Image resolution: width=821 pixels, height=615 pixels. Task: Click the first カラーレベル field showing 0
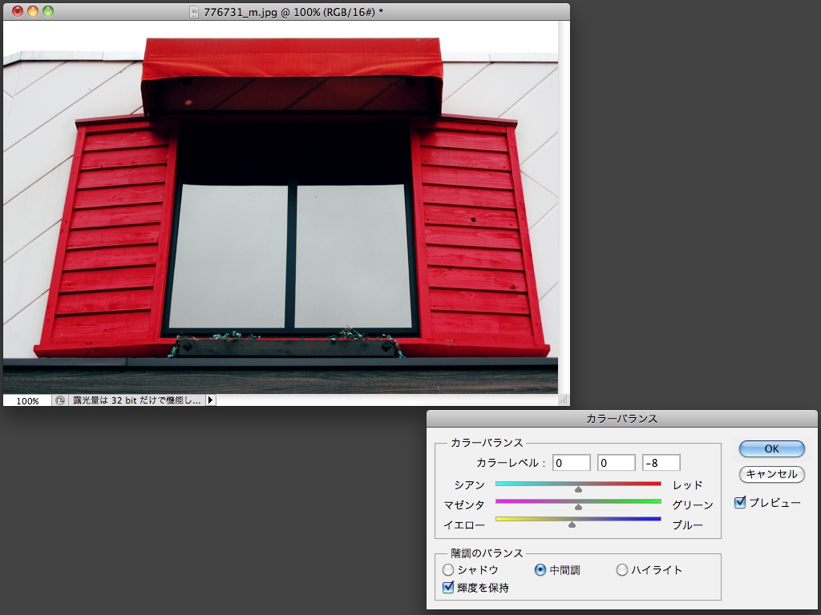pyautogui.click(x=571, y=463)
